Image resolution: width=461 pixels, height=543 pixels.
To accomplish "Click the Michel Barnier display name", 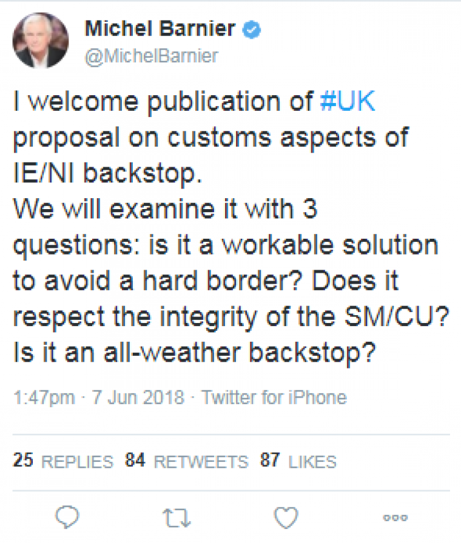I will pos(160,28).
